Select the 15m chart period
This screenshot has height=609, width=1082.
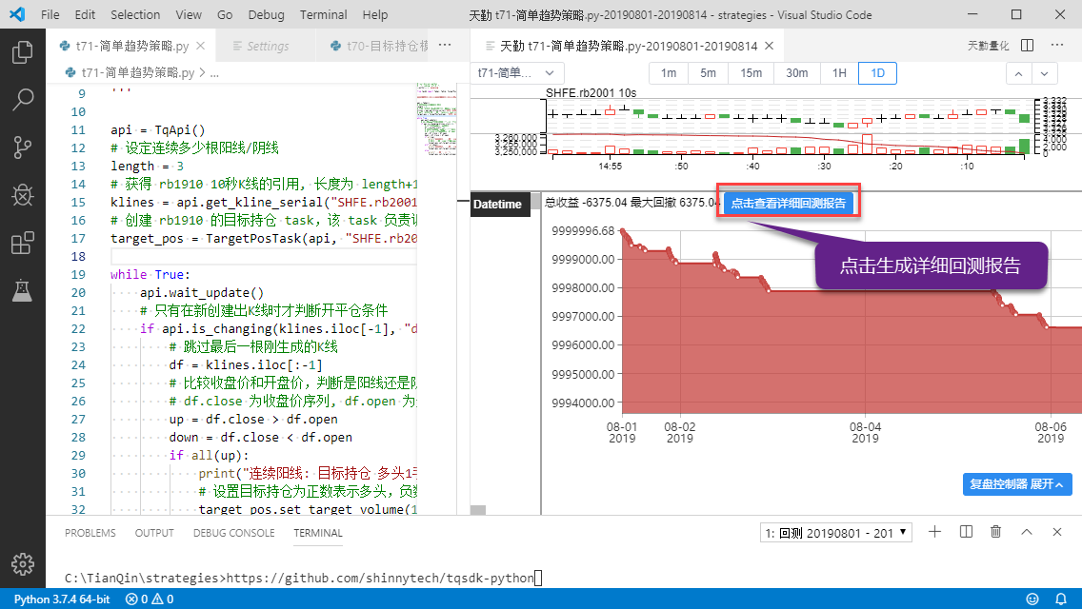point(751,73)
